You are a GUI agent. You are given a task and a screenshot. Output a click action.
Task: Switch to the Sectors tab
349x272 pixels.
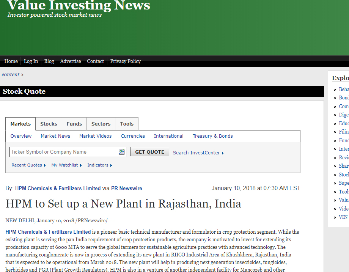click(101, 124)
